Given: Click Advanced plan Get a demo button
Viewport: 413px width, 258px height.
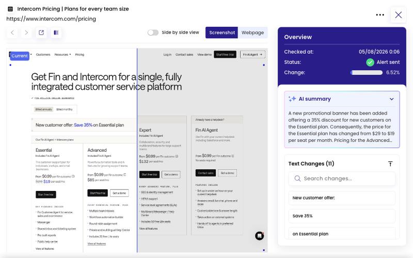Looking at the screenshot, I should tap(119, 193).
